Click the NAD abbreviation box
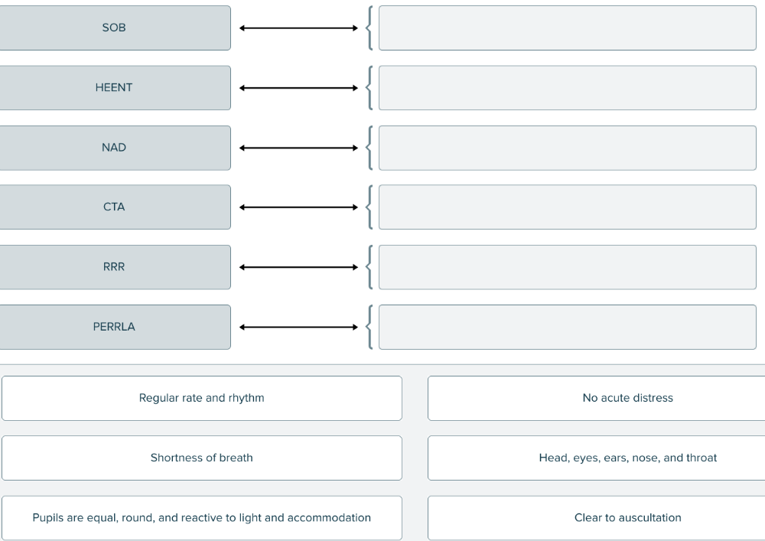 [x=114, y=148]
